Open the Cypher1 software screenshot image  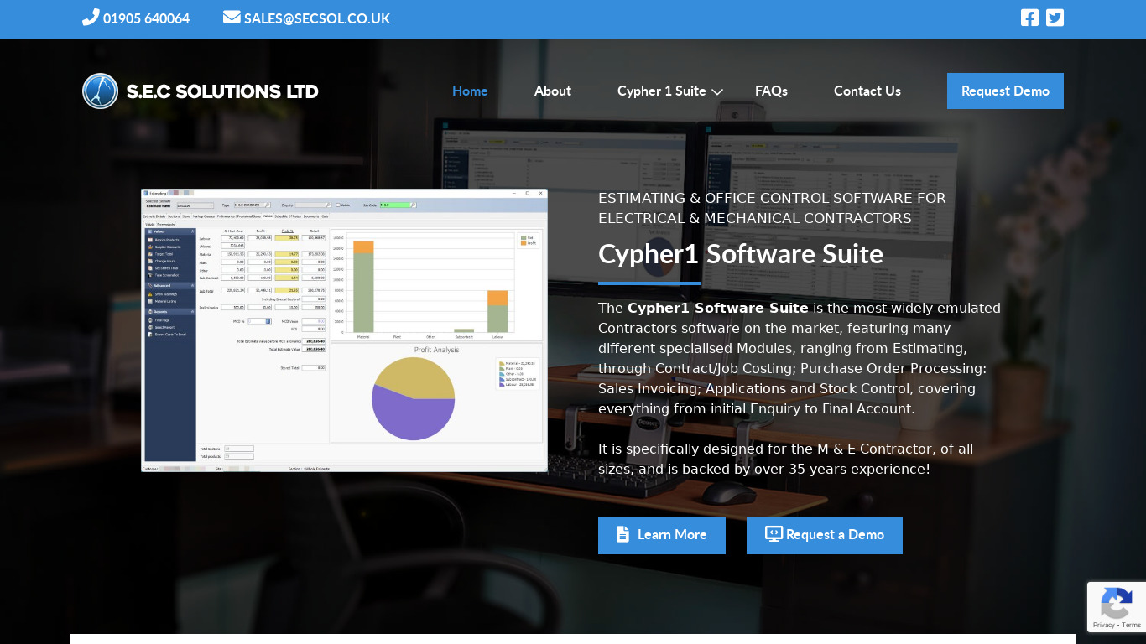click(344, 330)
